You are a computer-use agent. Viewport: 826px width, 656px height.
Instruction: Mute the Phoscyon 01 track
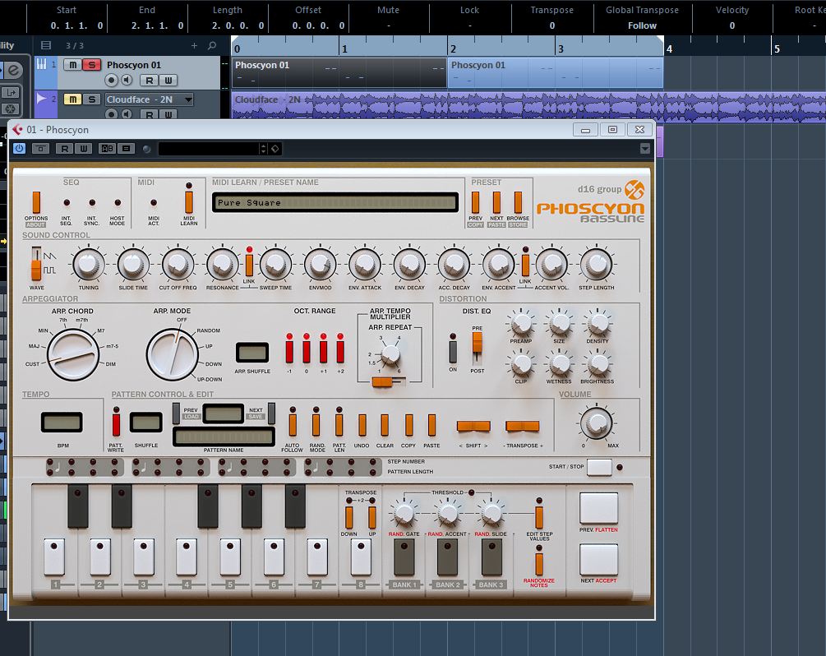pyautogui.click(x=73, y=65)
